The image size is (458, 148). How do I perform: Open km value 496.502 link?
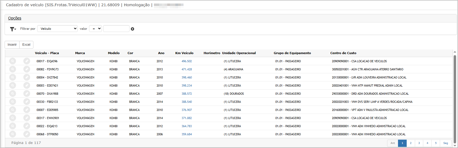coord(187,61)
